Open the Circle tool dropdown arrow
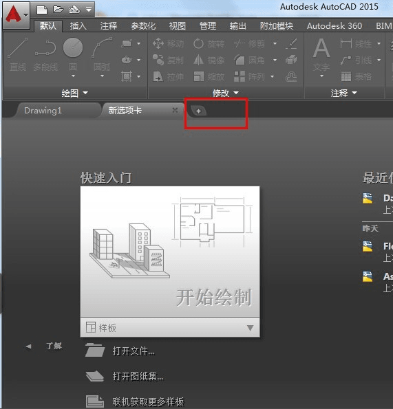393x409 pixels. (73, 76)
